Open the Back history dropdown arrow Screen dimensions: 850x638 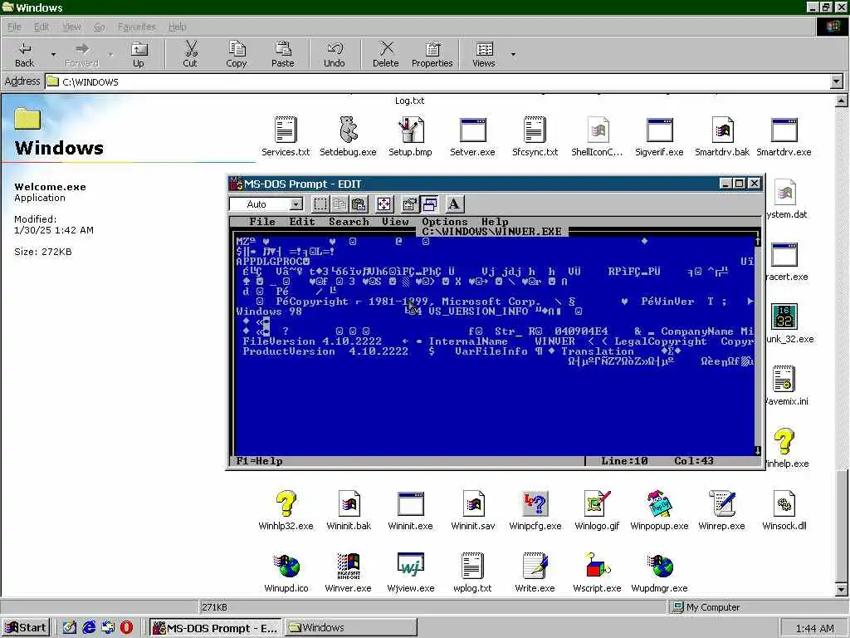point(53,54)
